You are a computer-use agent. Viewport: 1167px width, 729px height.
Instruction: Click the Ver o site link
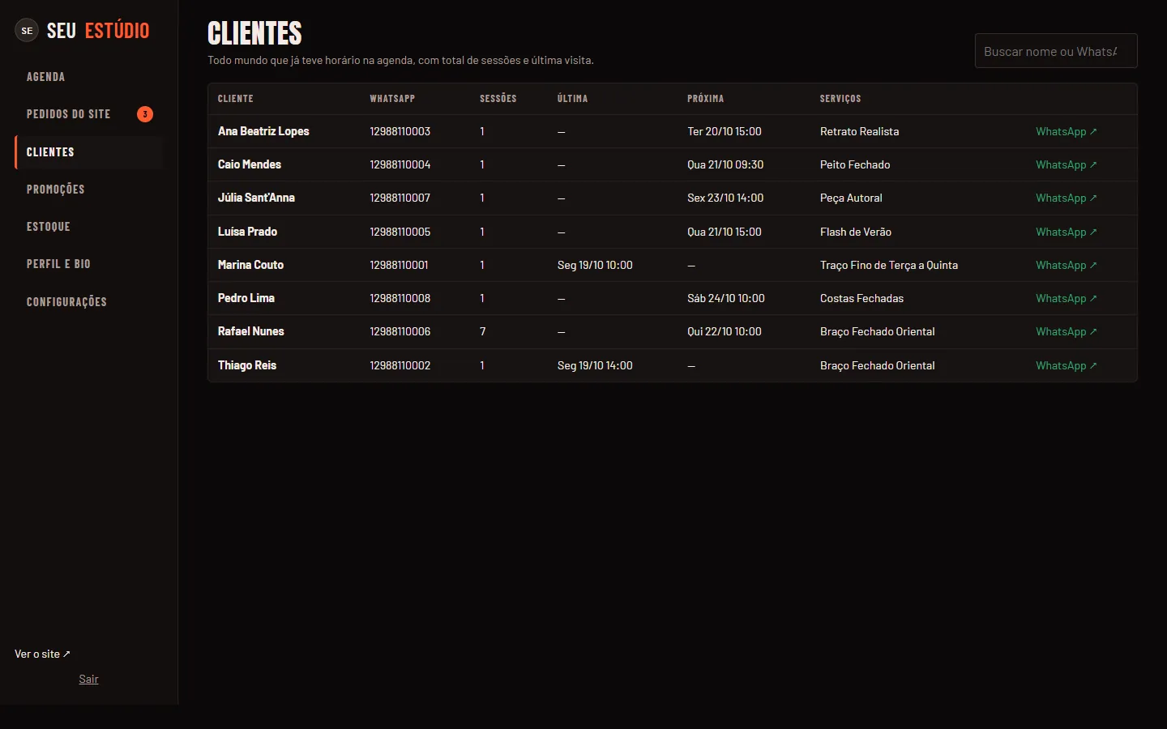point(42,654)
